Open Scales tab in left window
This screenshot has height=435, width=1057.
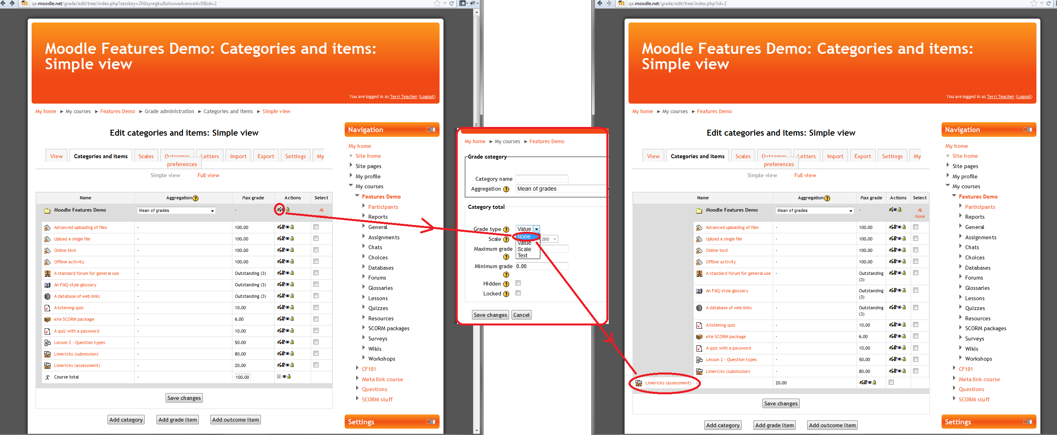point(146,156)
